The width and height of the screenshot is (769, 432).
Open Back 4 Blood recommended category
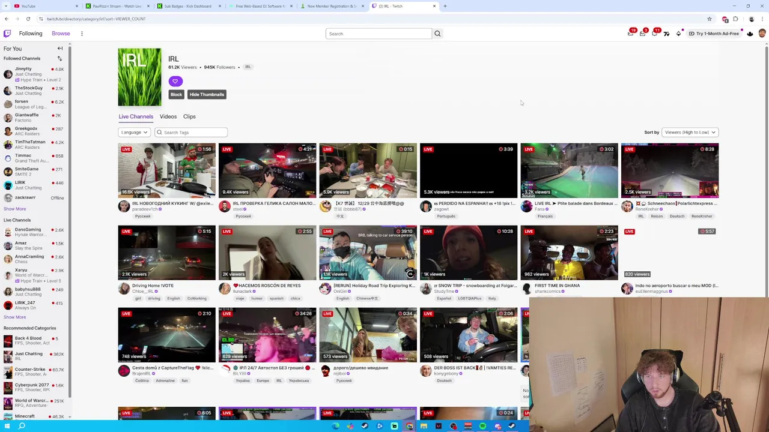click(x=35, y=341)
